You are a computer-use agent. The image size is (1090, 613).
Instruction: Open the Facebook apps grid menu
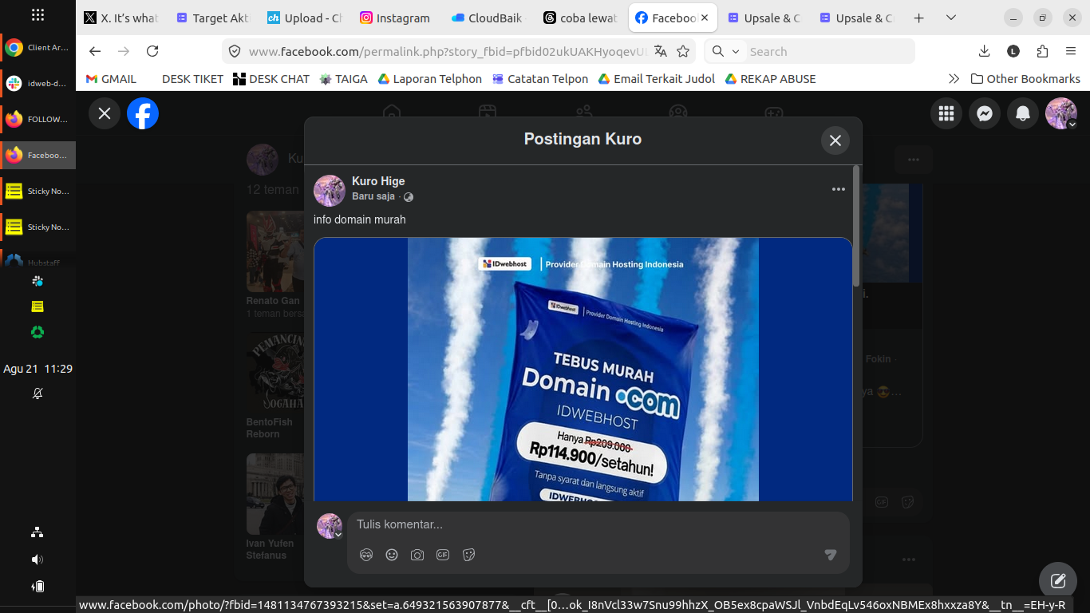[x=946, y=113]
